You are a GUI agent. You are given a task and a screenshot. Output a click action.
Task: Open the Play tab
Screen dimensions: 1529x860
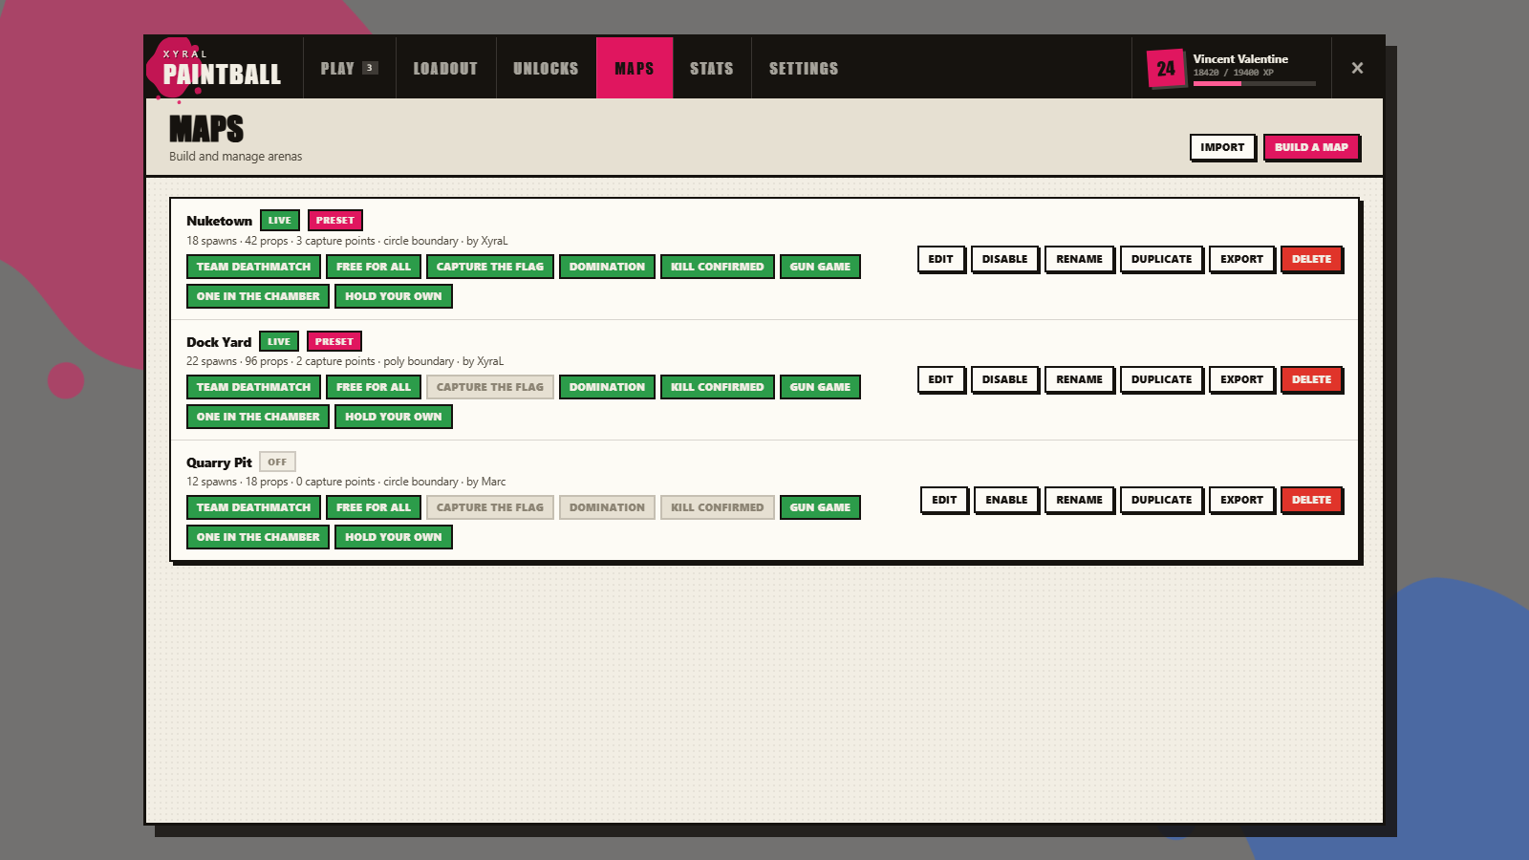[350, 68]
